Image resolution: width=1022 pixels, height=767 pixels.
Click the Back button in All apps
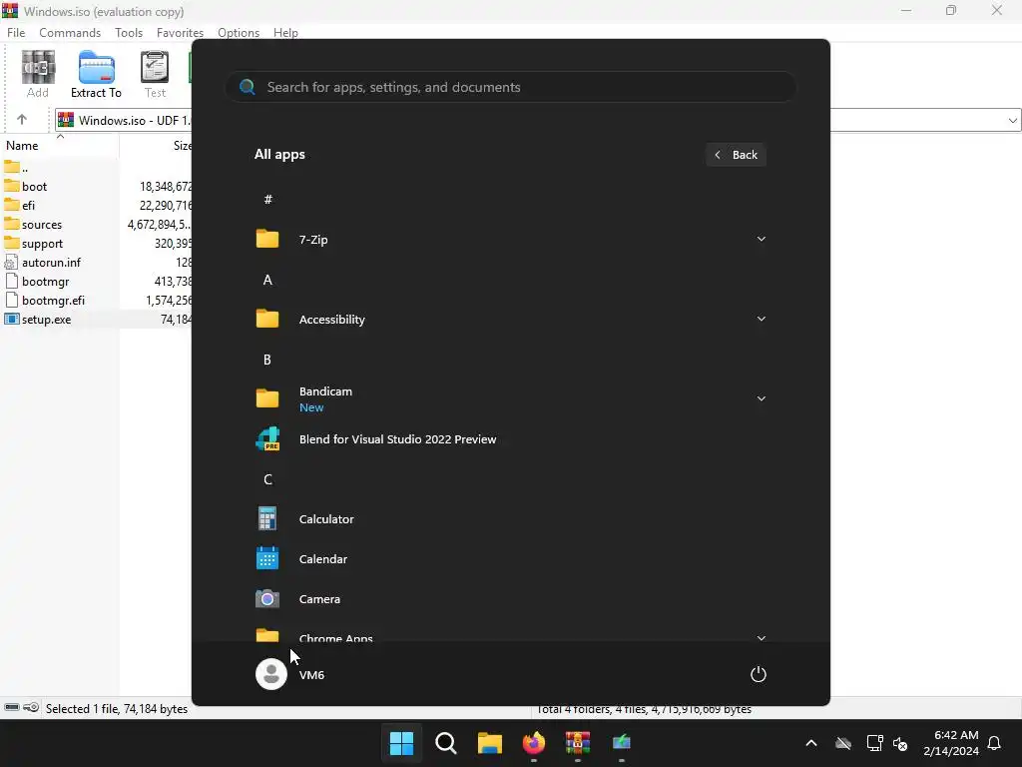pyautogui.click(x=736, y=155)
